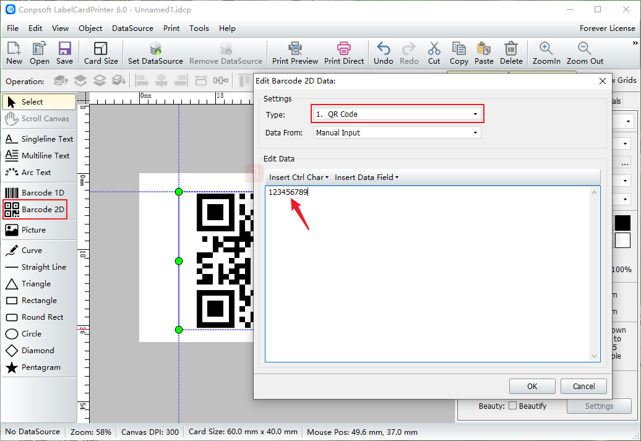Click the Redo toolbar icon
641x441 pixels.
pyautogui.click(x=409, y=53)
